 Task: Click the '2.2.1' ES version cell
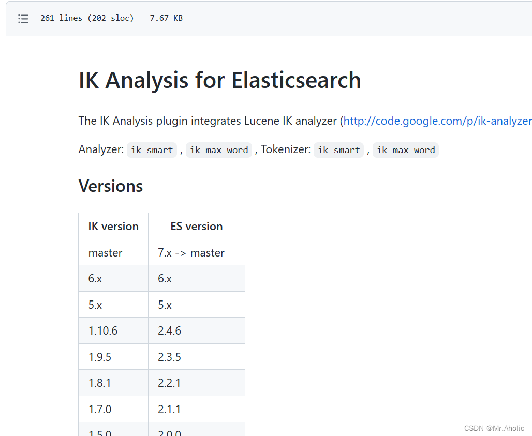197,383
